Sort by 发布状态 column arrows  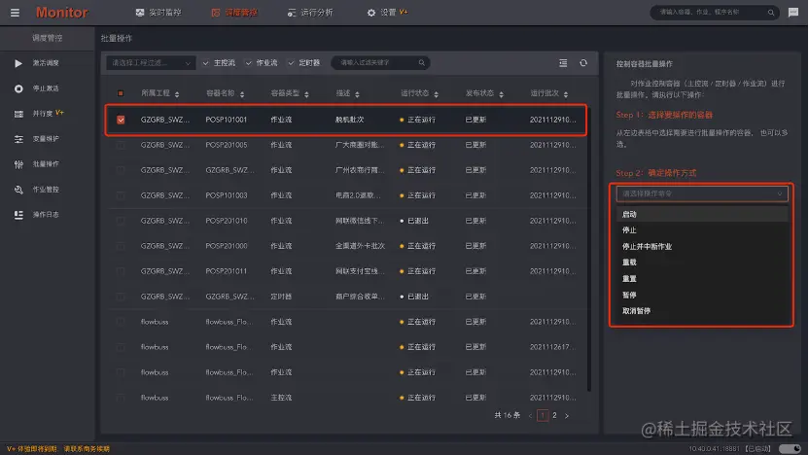pos(501,94)
